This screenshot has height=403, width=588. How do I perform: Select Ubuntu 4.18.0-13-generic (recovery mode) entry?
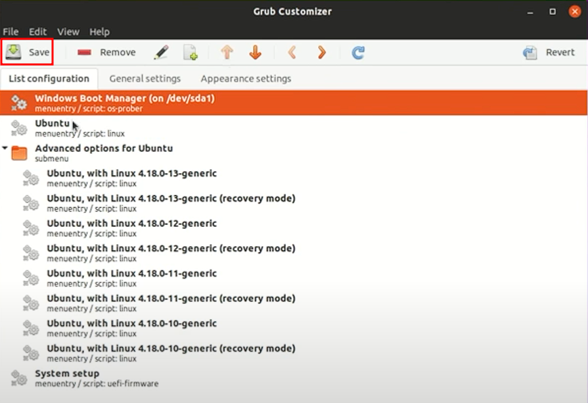pyautogui.click(x=294, y=203)
